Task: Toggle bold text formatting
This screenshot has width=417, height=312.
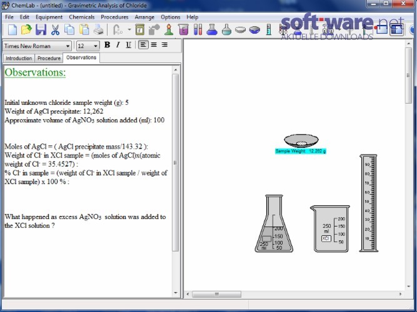Action: pos(107,45)
